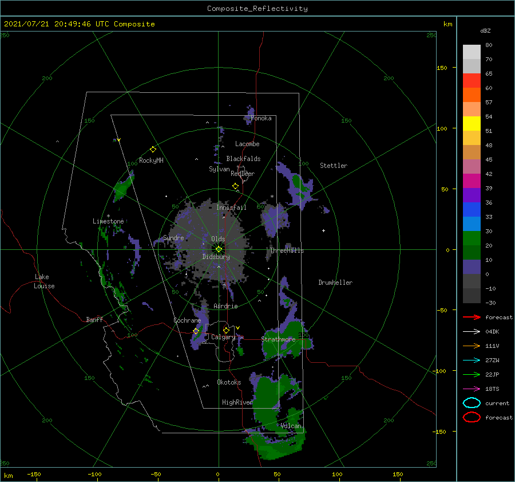Select the purple 36-39 dBZ color swatch
Viewport: 515px width, 482px height.
(x=472, y=195)
